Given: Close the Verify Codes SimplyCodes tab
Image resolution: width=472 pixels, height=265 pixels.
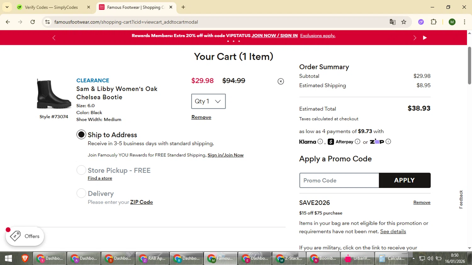Looking at the screenshot, I should coord(89,7).
